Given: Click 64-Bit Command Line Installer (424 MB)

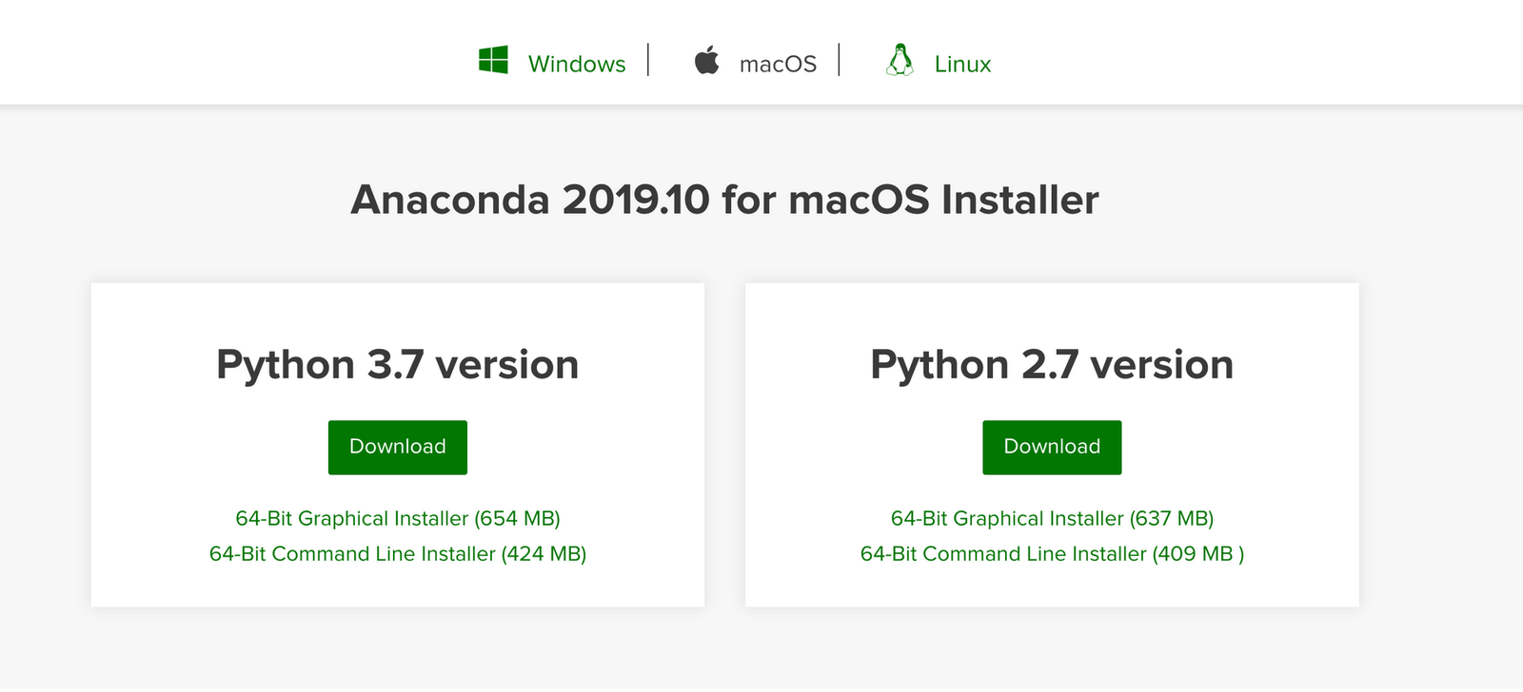Looking at the screenshot, I should pyautogui.click(x=397, y=553).
